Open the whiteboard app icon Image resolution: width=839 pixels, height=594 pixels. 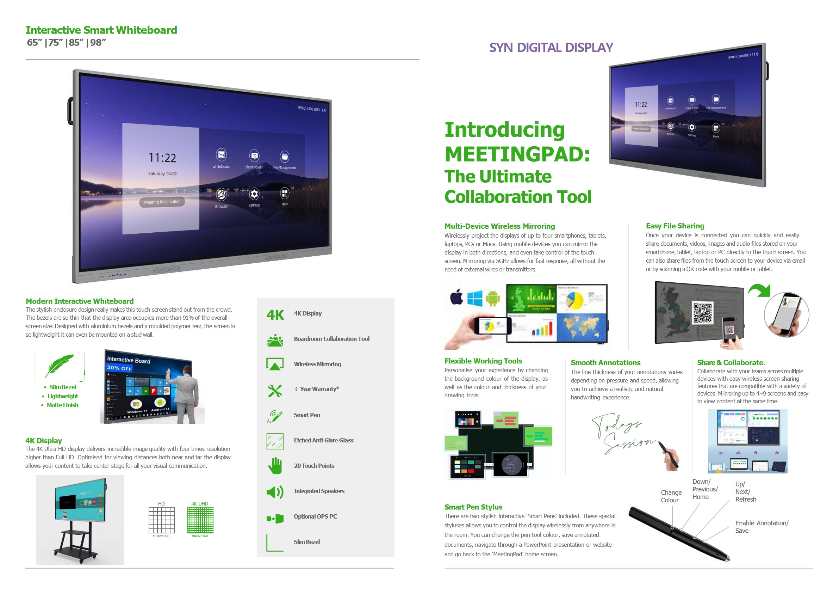point(222,155)
